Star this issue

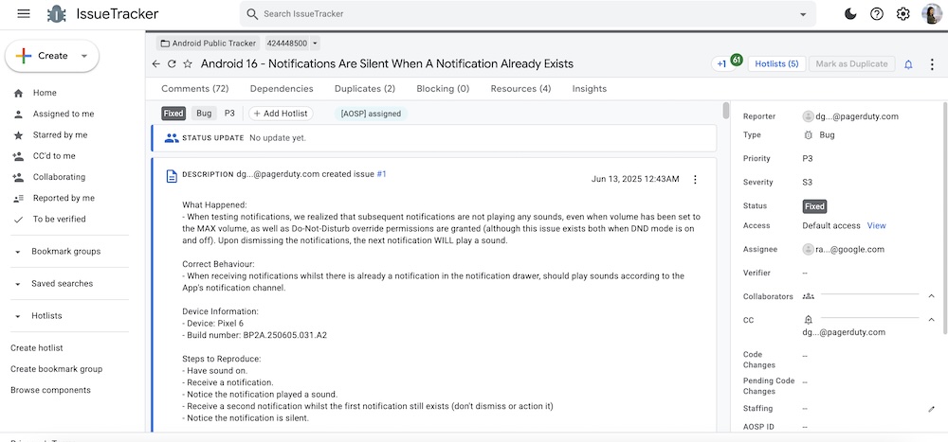coord(188,64)
